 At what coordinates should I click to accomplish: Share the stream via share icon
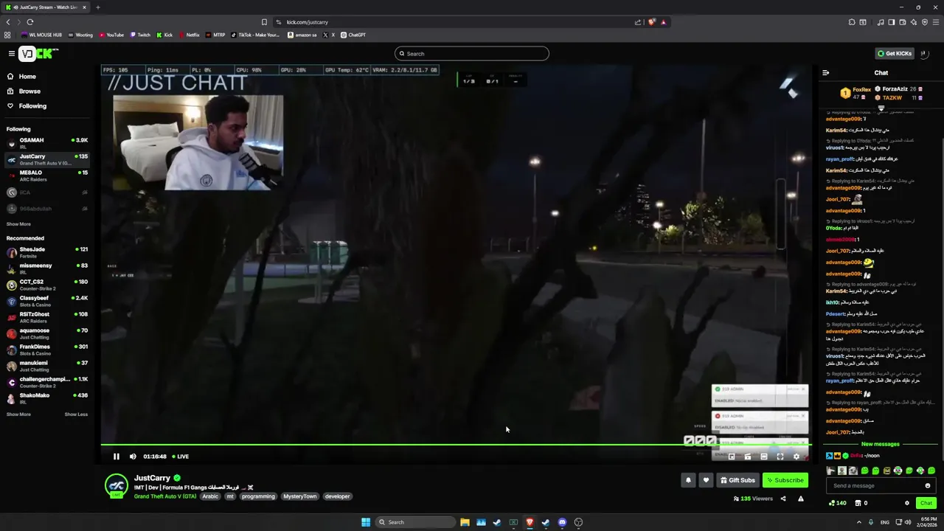783,499
